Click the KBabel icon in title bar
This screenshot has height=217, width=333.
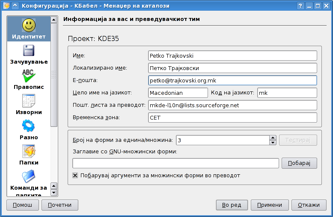point(6,6)
